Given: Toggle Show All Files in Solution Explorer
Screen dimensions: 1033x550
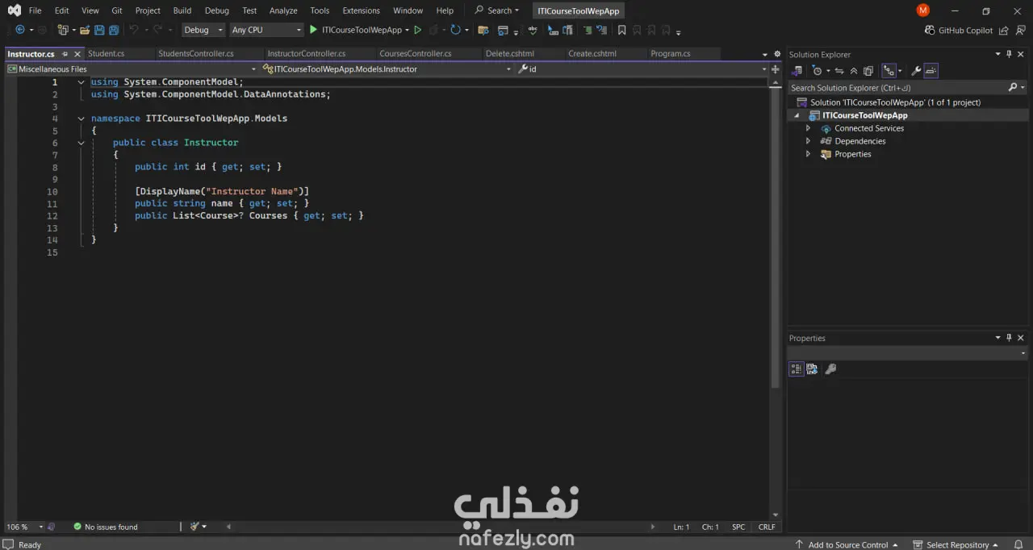Looking at the screenshot, I should click(x=868, y=71).
